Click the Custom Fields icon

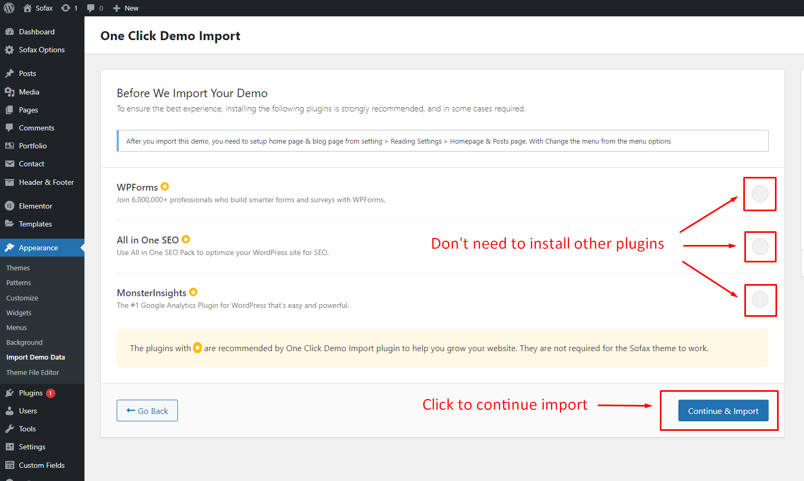point(10,465)
